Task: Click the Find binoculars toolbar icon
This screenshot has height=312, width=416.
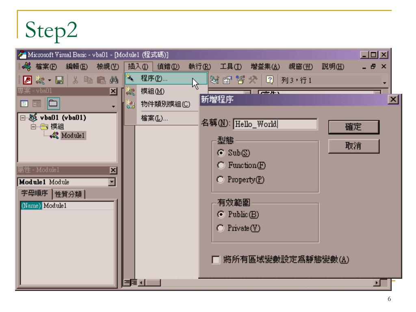Action: [114, 80]
